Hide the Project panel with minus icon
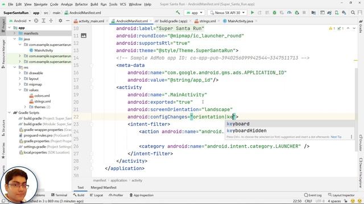The height and width of the screenshot is (204, 364). click(68, 21)
